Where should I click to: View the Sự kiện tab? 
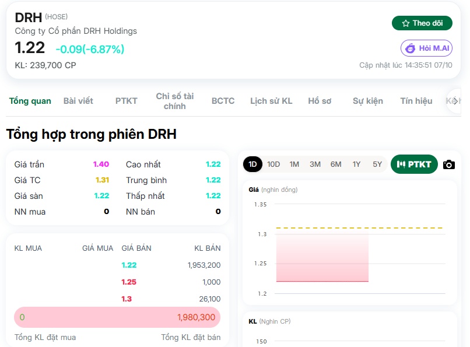coord(368,101)
